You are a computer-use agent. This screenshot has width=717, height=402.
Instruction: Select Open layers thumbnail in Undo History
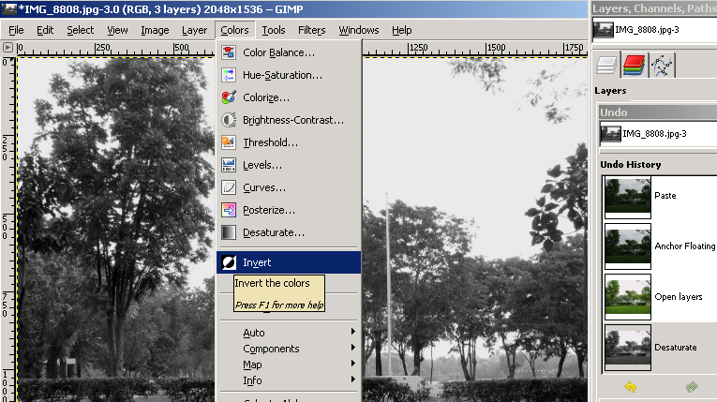click(x=628, y=299)
